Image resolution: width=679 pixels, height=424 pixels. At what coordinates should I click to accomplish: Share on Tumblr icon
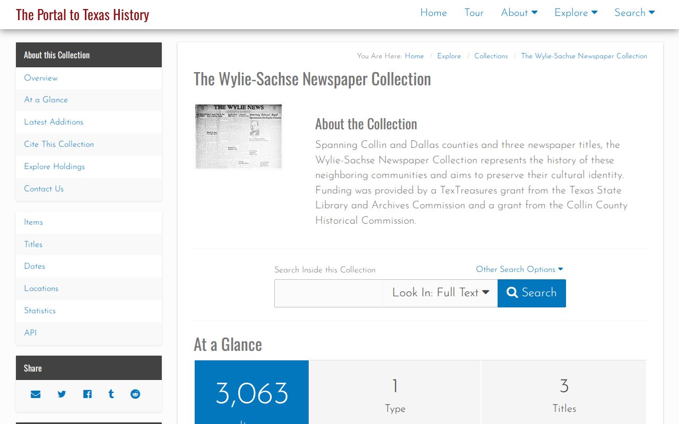[111, 394]
